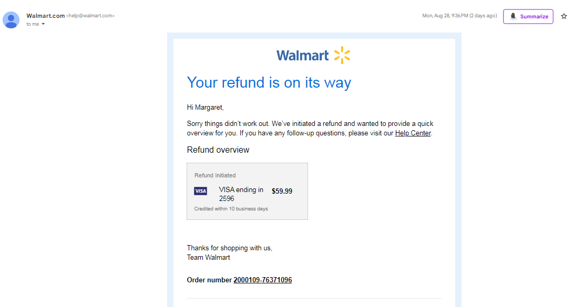Click the 'Refund overview' heading
Image resolution: width=574 pixels, height=307 pixels.
[x=218, y=150]
